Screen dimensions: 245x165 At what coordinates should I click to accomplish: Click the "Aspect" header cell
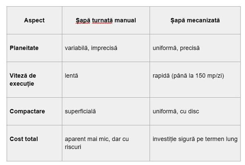(34, 20)
